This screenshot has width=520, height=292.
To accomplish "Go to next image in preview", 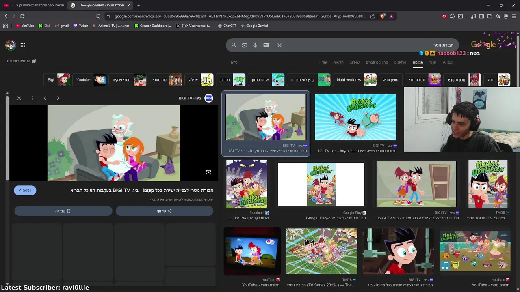I will click(x=58, y=98).
